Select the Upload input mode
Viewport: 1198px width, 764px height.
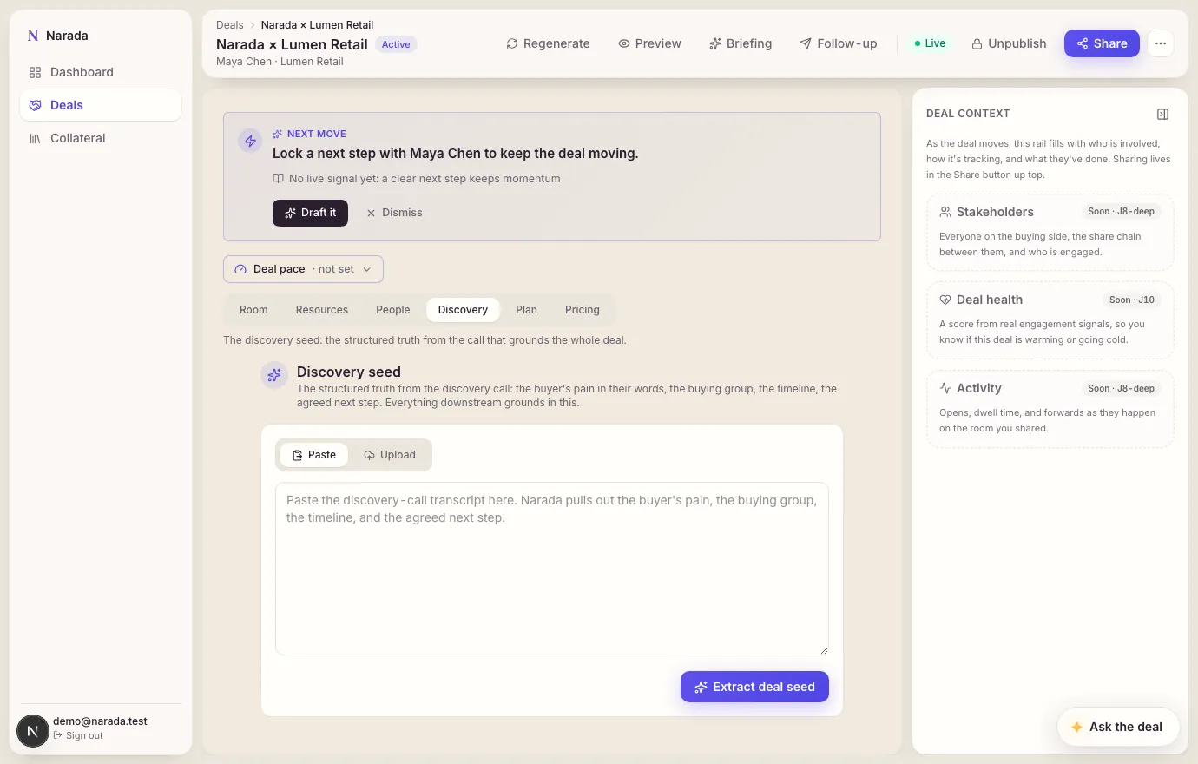coord(389,455)
